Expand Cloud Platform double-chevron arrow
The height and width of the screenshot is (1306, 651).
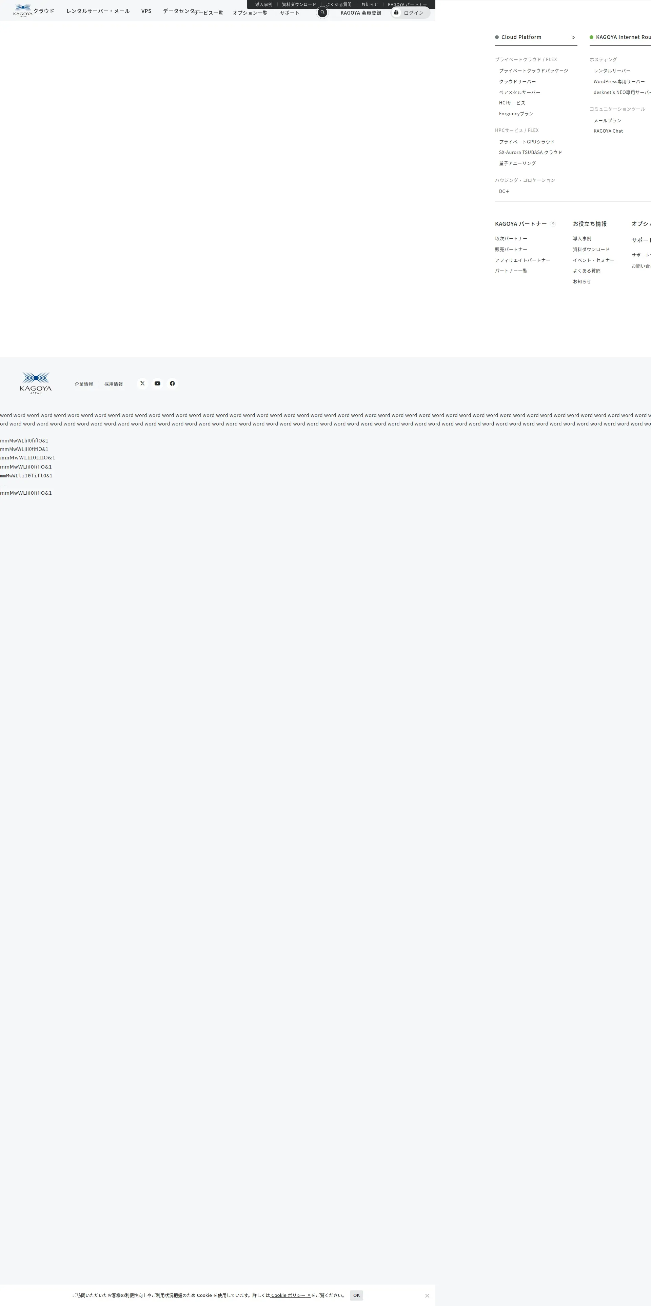click(573, 37)
